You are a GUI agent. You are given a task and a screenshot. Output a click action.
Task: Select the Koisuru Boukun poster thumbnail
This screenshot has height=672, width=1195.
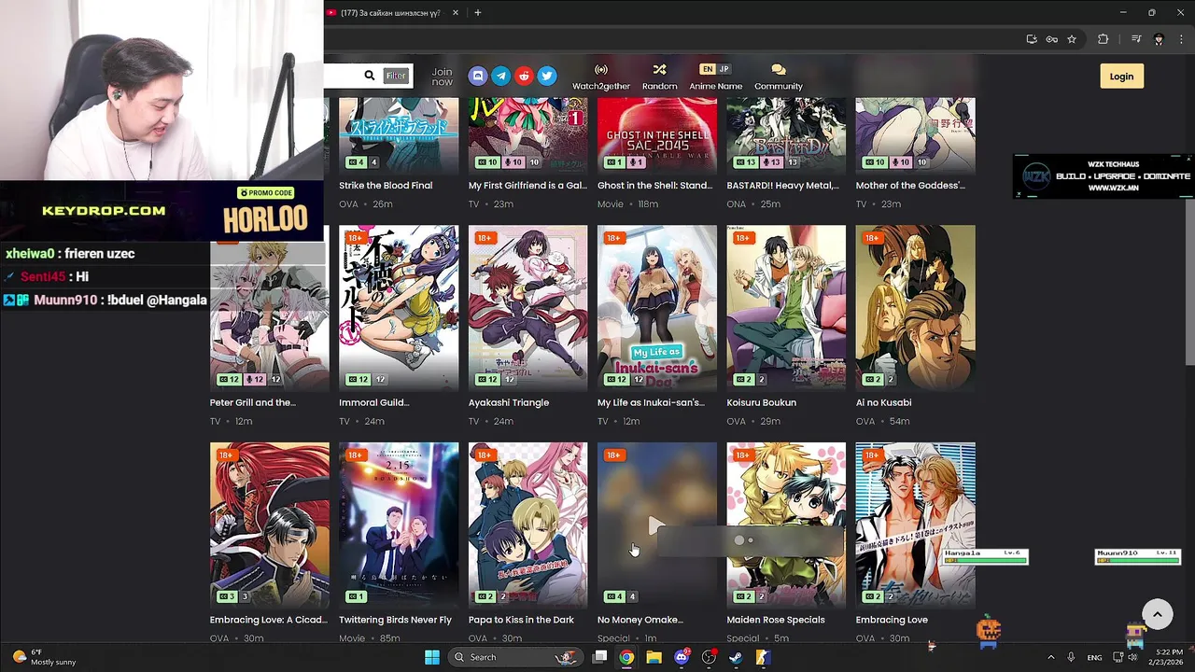point(786,307)
